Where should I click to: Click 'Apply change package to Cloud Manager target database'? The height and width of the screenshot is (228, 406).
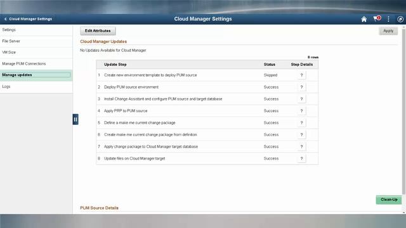[151, 146]
